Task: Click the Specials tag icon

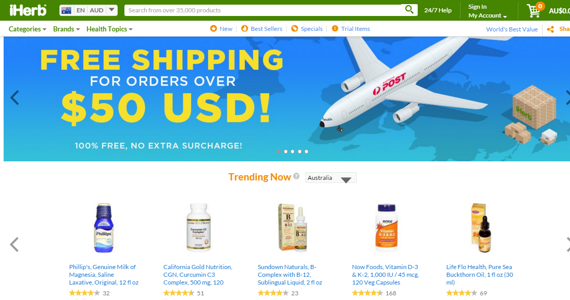Action: [x=294, y=28]
